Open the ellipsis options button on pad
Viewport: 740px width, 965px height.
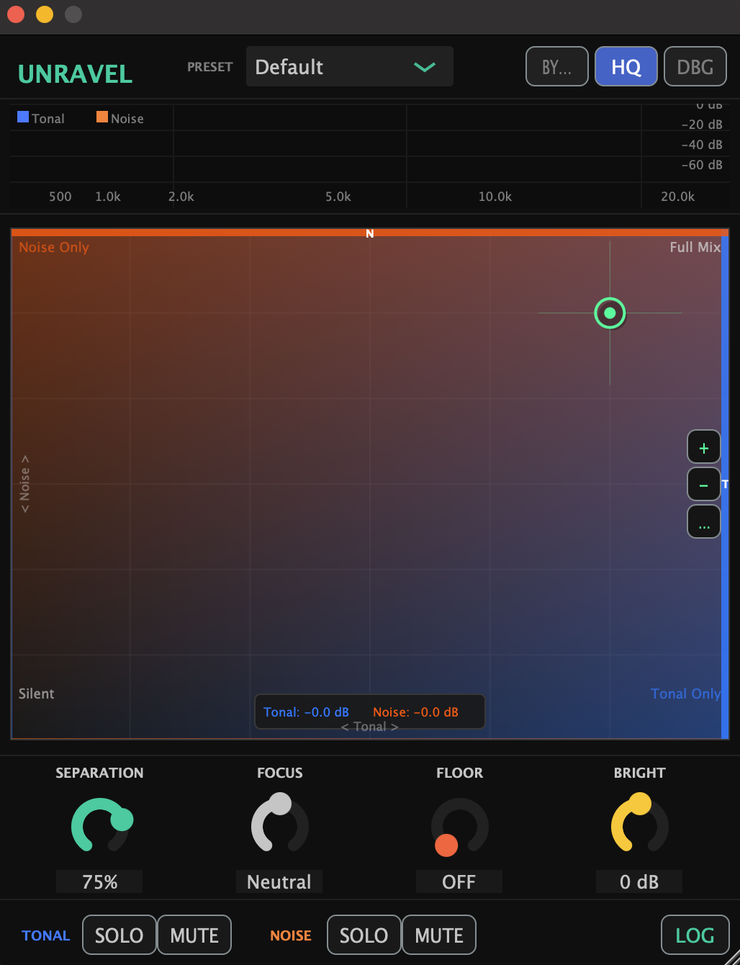point(703,523)
